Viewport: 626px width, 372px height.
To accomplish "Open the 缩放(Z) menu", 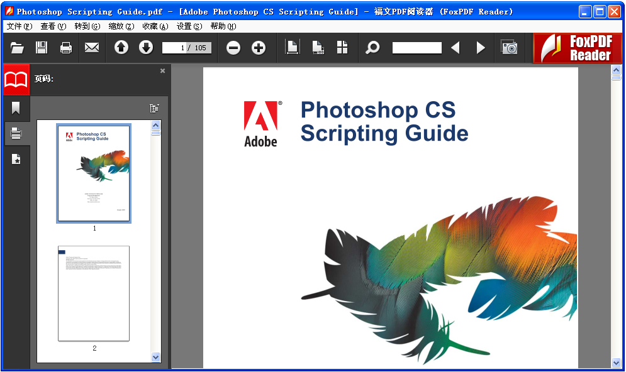I will [121, 26].
